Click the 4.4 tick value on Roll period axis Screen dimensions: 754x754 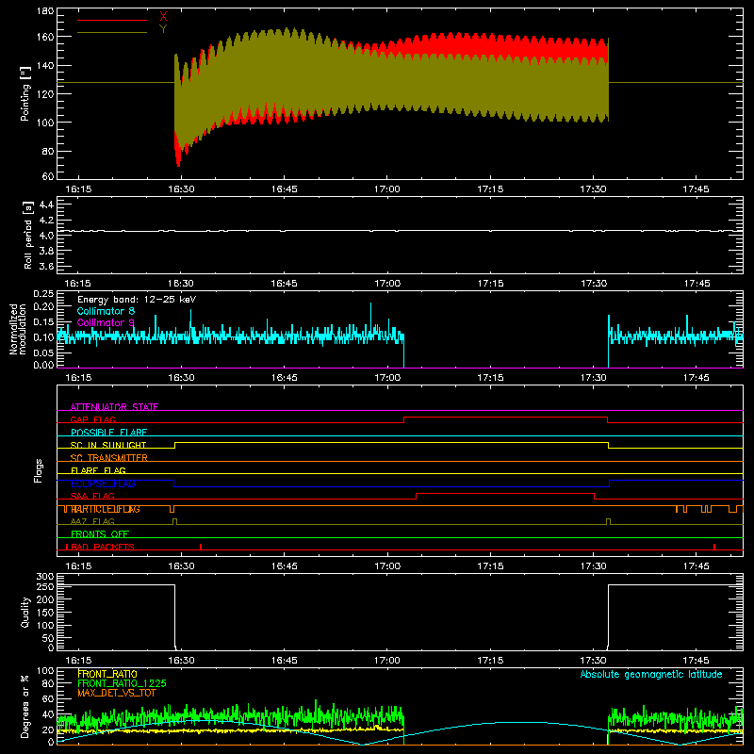click(46, 205)
